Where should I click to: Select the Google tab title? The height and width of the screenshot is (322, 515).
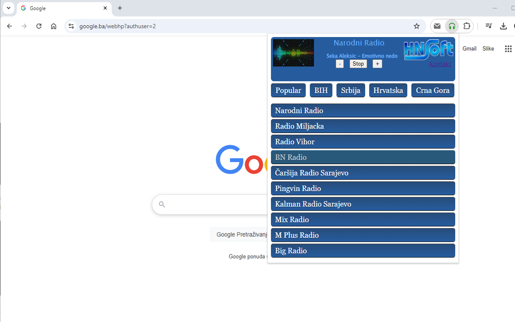click(x=37, y=8)
